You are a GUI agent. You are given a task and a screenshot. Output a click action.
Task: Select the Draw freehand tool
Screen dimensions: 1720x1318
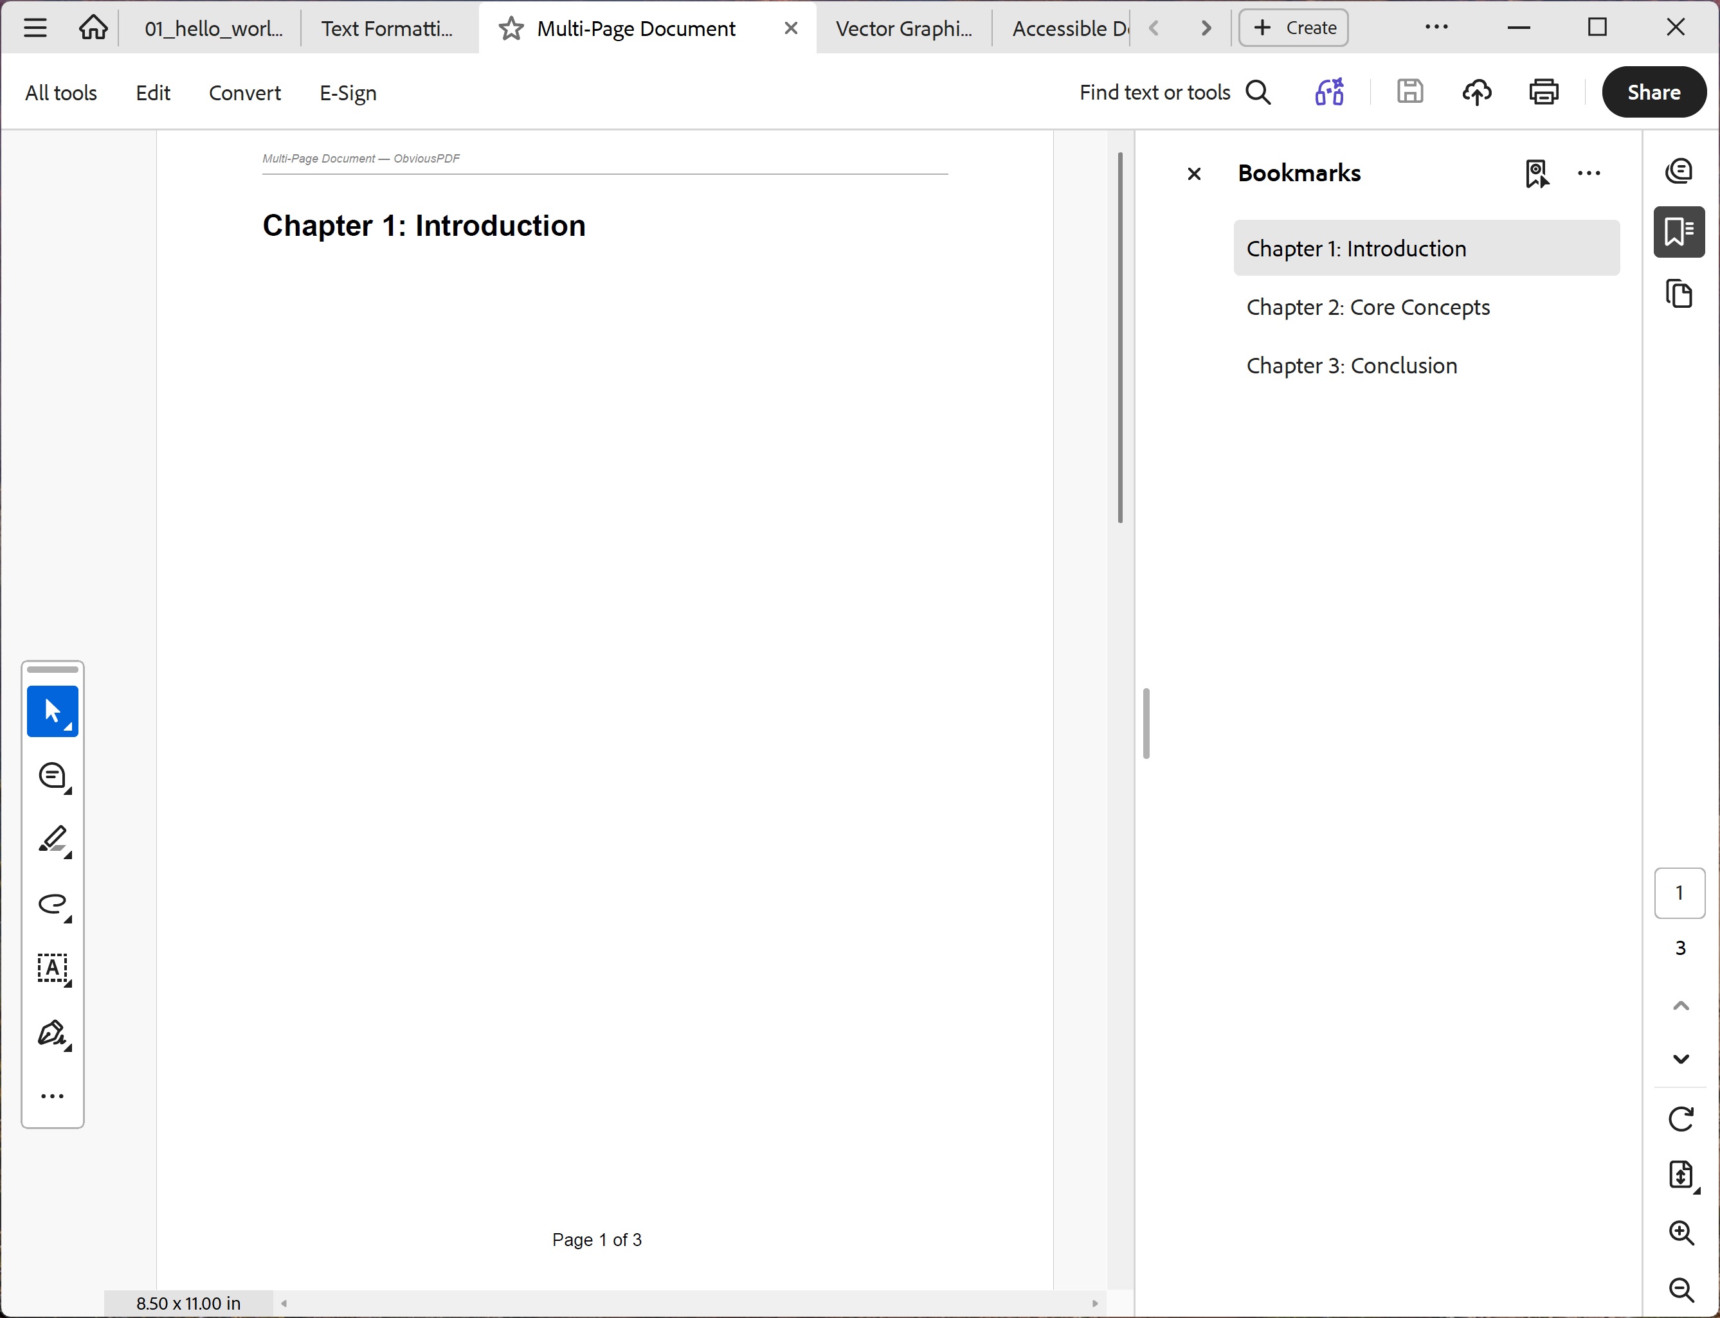52,906
